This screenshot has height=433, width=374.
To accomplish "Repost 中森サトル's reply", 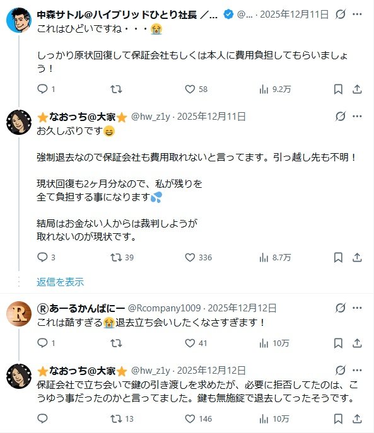I will [x=116, y=89].
